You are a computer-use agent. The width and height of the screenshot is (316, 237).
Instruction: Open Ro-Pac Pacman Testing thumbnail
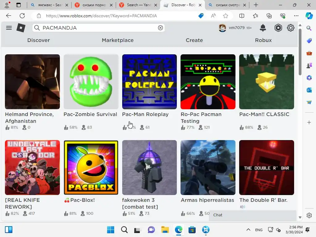click(208, 81)
